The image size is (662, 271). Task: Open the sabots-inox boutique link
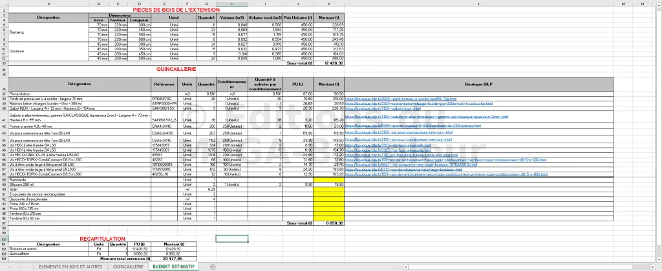[383, 108]
